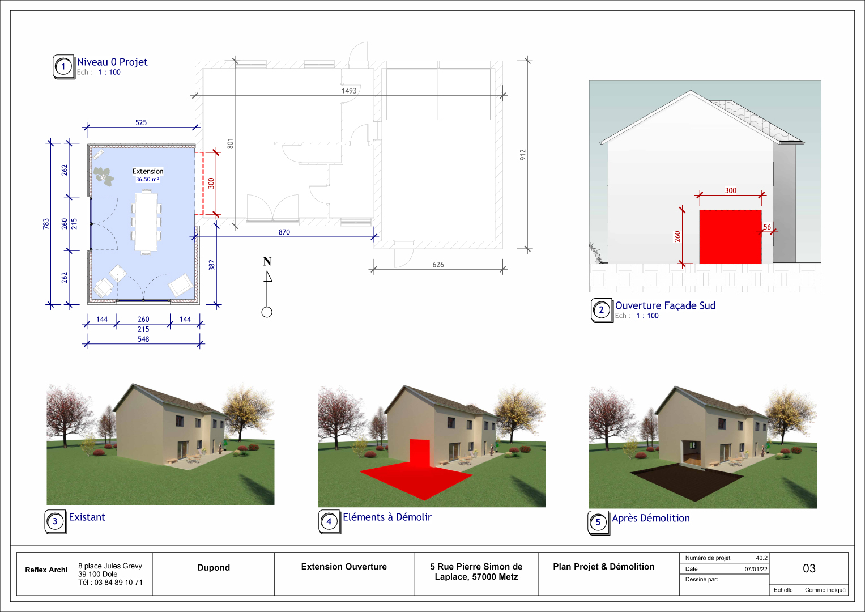This screenshot has height=612, width=865.
Task: Select the North arrow symbol
Action: (267, 286)
